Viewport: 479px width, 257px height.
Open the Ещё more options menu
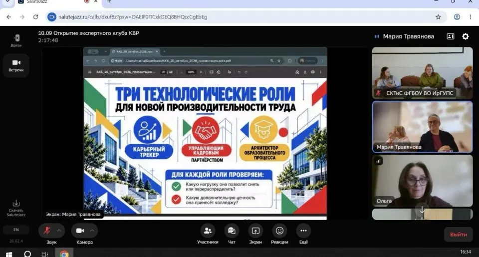pyautogui.click(x=303, y=234)
